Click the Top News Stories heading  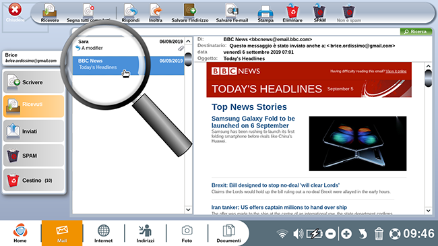(x=249, y=106)
